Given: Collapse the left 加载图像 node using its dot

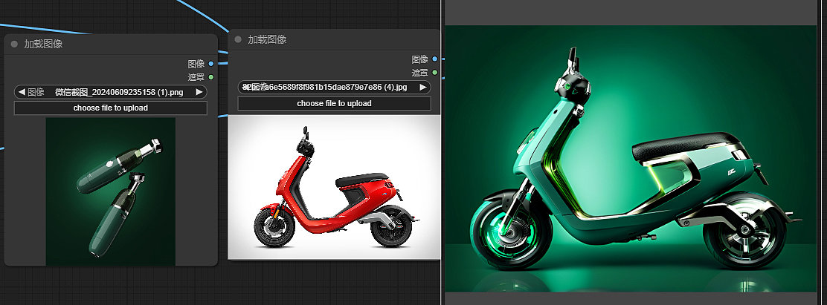Looking at the screenshot, I should [x=14, y=45].
